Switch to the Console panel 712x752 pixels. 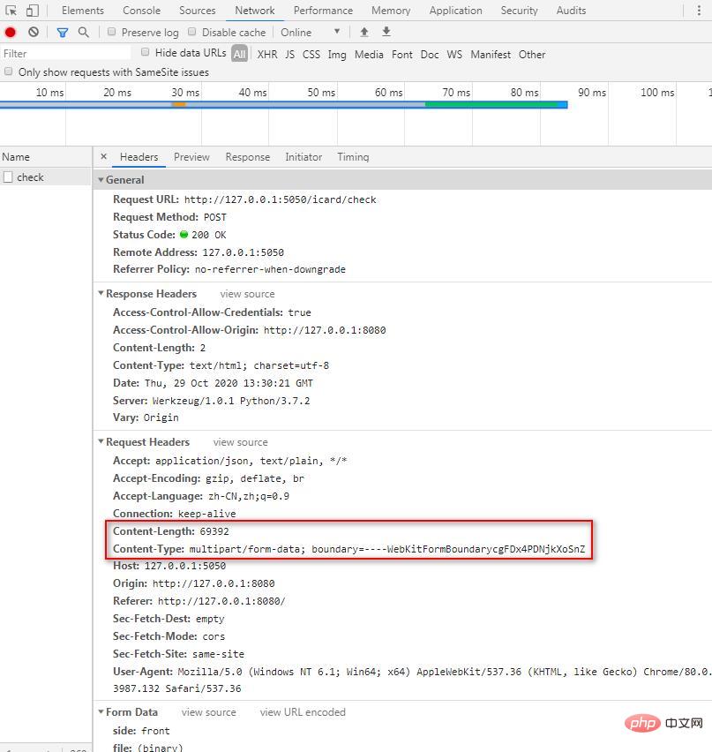[x=141, y=10]
